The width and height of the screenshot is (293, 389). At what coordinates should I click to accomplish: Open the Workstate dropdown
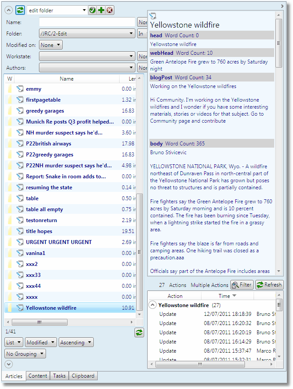coord(87,57)
